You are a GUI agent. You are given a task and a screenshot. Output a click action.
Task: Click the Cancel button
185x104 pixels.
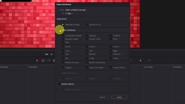tap(102, 97)
